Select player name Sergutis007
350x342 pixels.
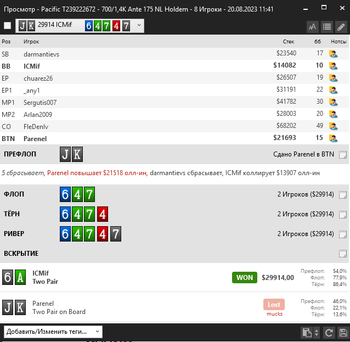pos(40,103)
